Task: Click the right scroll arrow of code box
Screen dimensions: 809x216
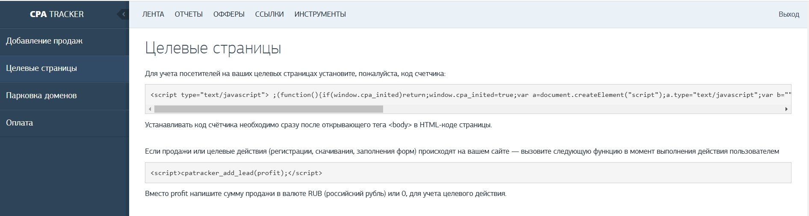Action: pos(786,109)
